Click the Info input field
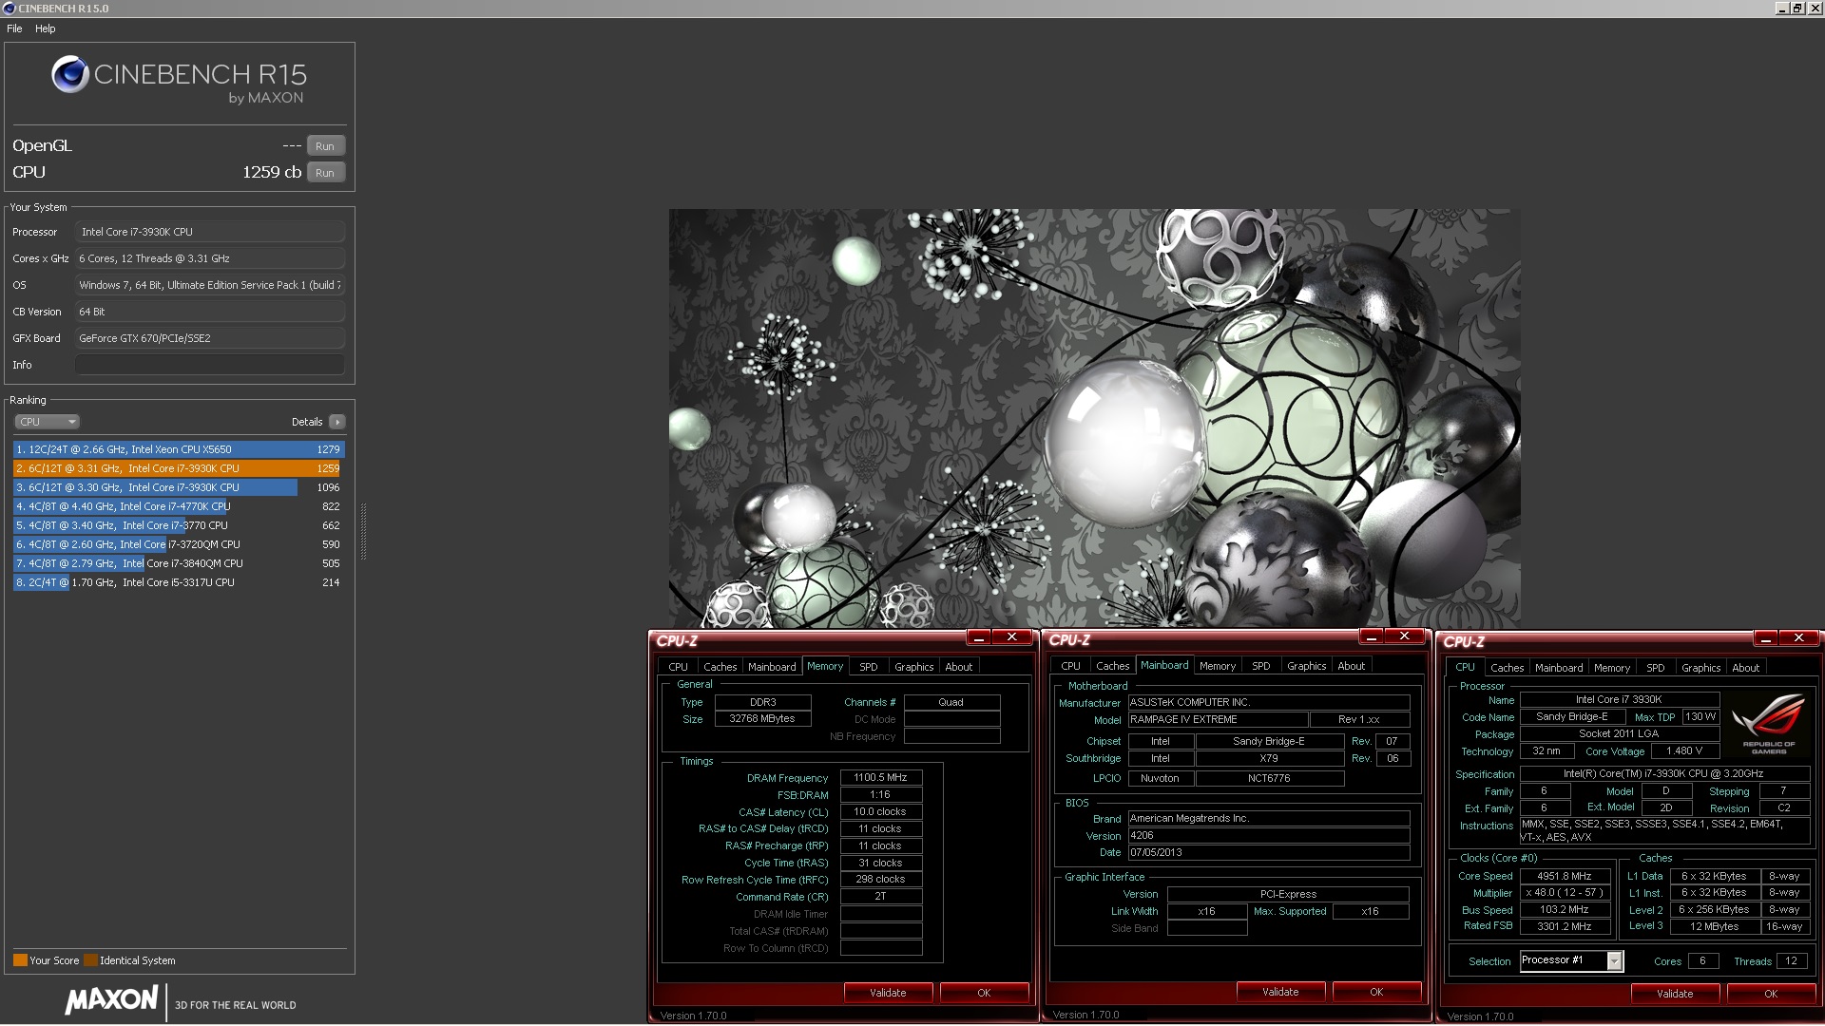Viewport: 1825px width, 1026px height. point(210,365)
